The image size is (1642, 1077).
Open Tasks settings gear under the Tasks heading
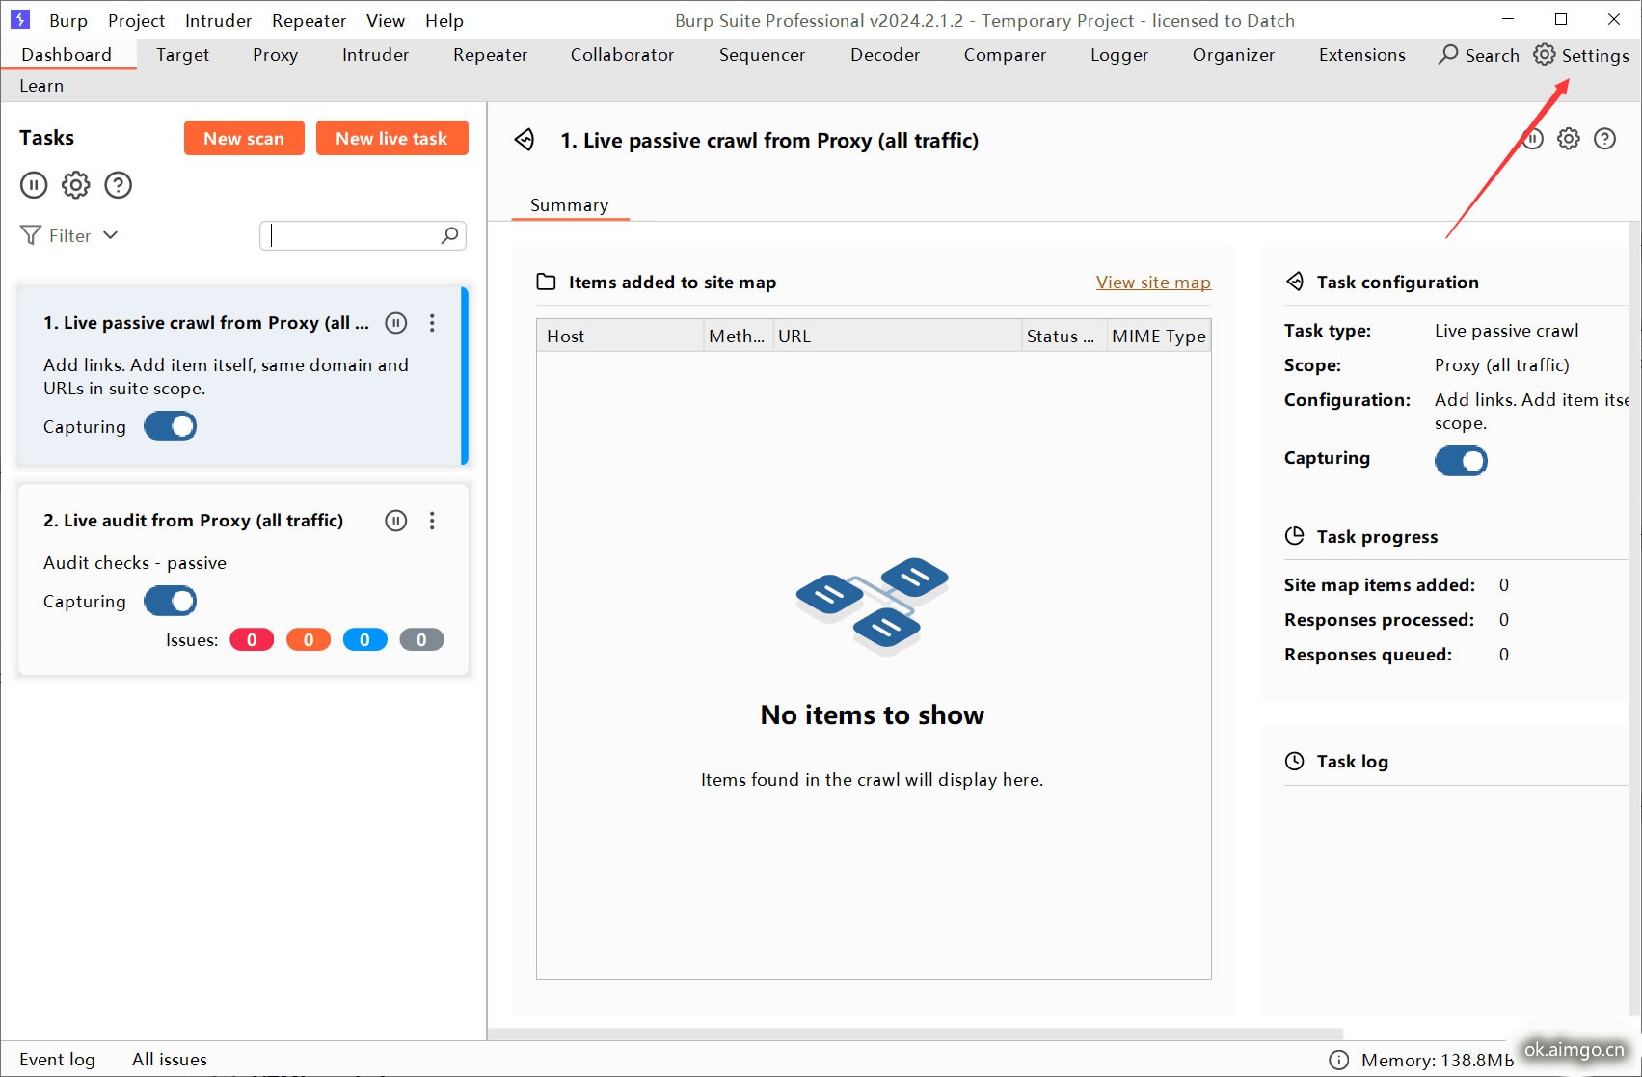click(75, 185)
